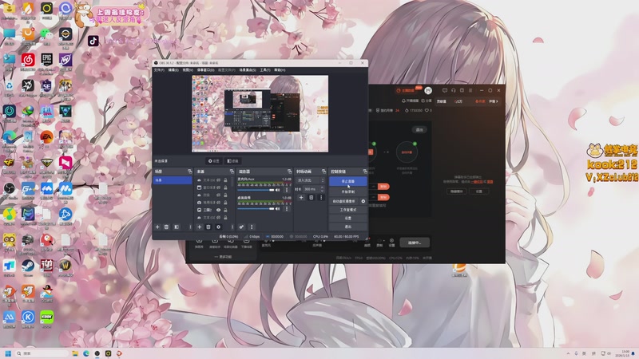Open OBS Docks menu
Viewport: 639px width, 359px height.
[205, 70]
